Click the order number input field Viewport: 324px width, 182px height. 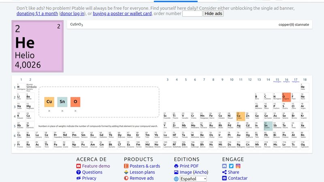192,14
